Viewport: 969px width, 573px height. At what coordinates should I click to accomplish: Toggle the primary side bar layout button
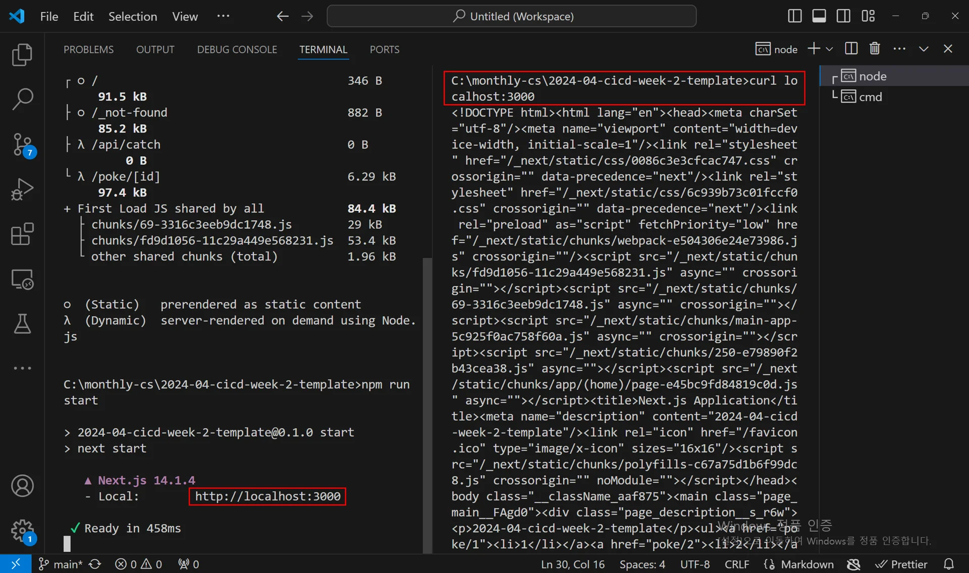point(794,16)
